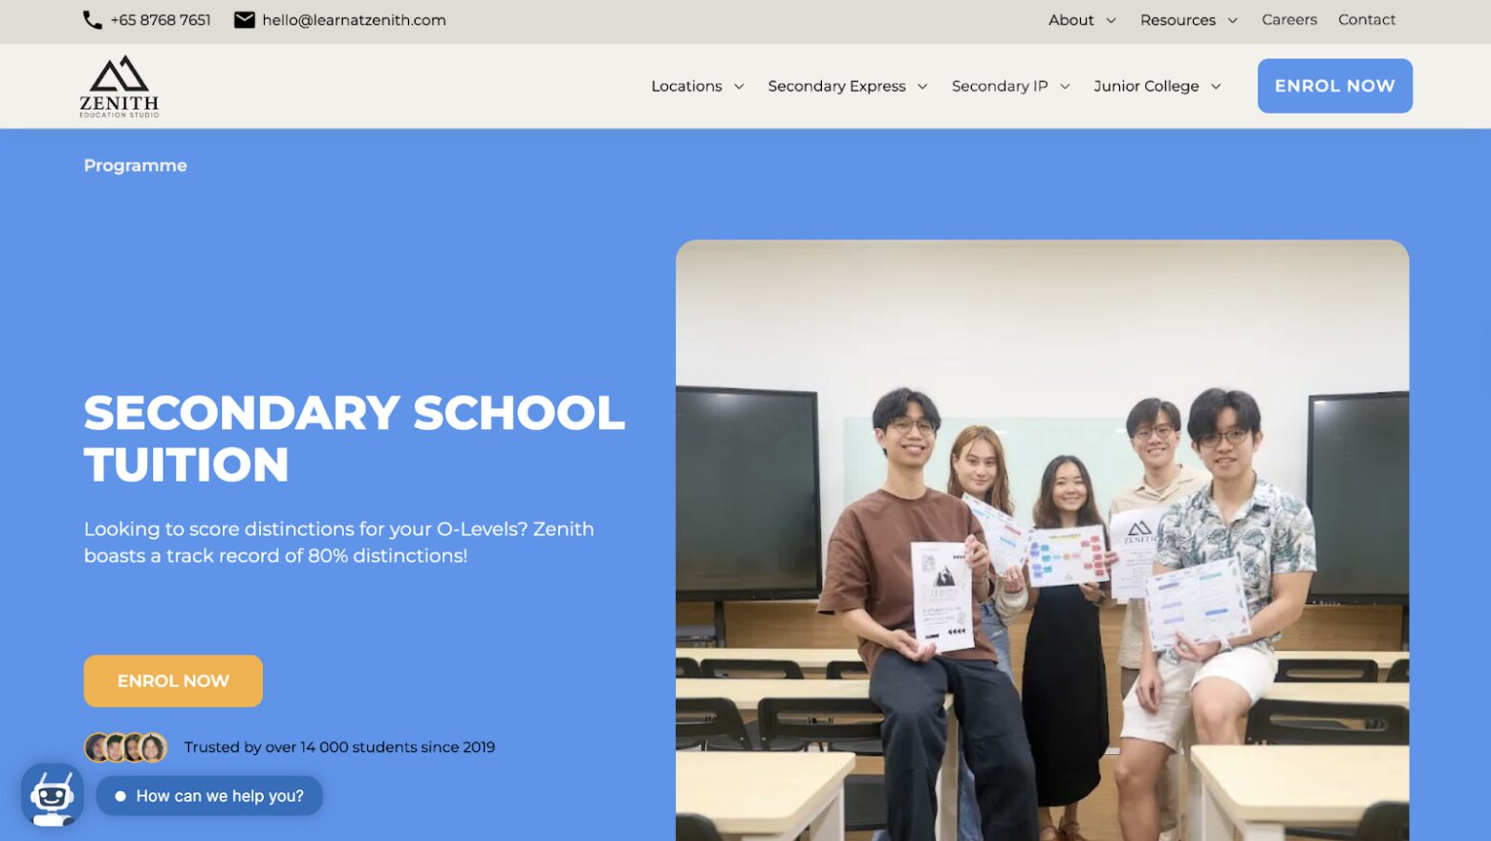Open the chatbot robot icon
Image resolution: width=1491 pixels, height=841 pixels.
click(53, 794)
